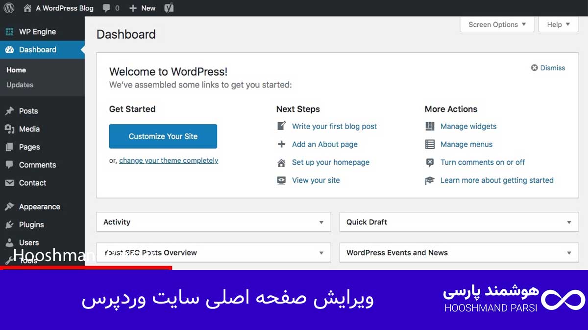Open the Screen Options dropdown
Image resolution: width=588 pixels, height=330 pixels.
coord(497,24)
